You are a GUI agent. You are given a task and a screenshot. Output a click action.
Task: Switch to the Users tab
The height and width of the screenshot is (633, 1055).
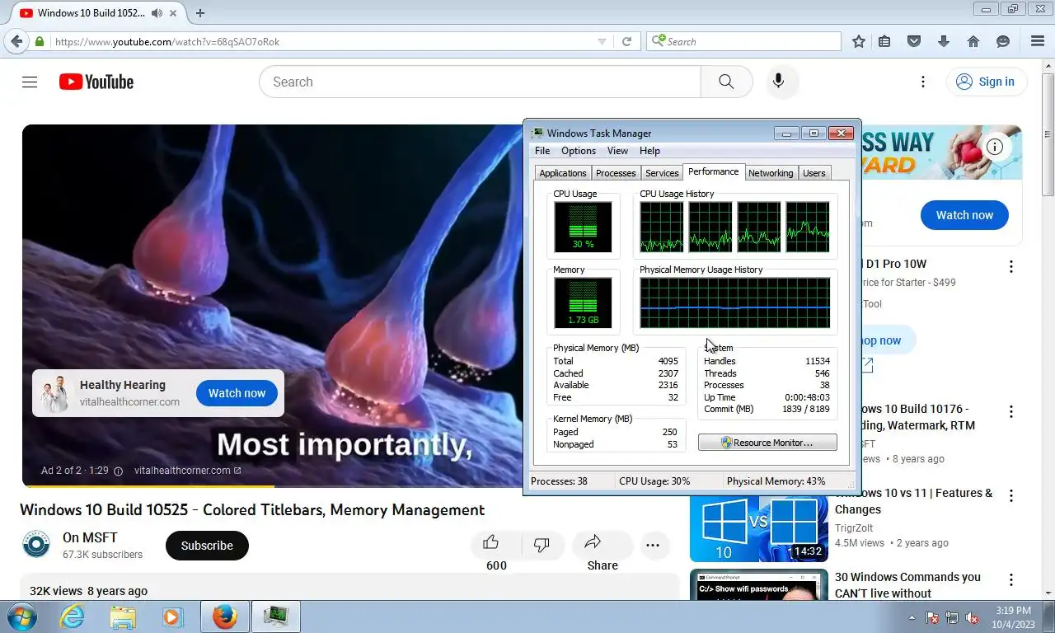pos(814,173)
